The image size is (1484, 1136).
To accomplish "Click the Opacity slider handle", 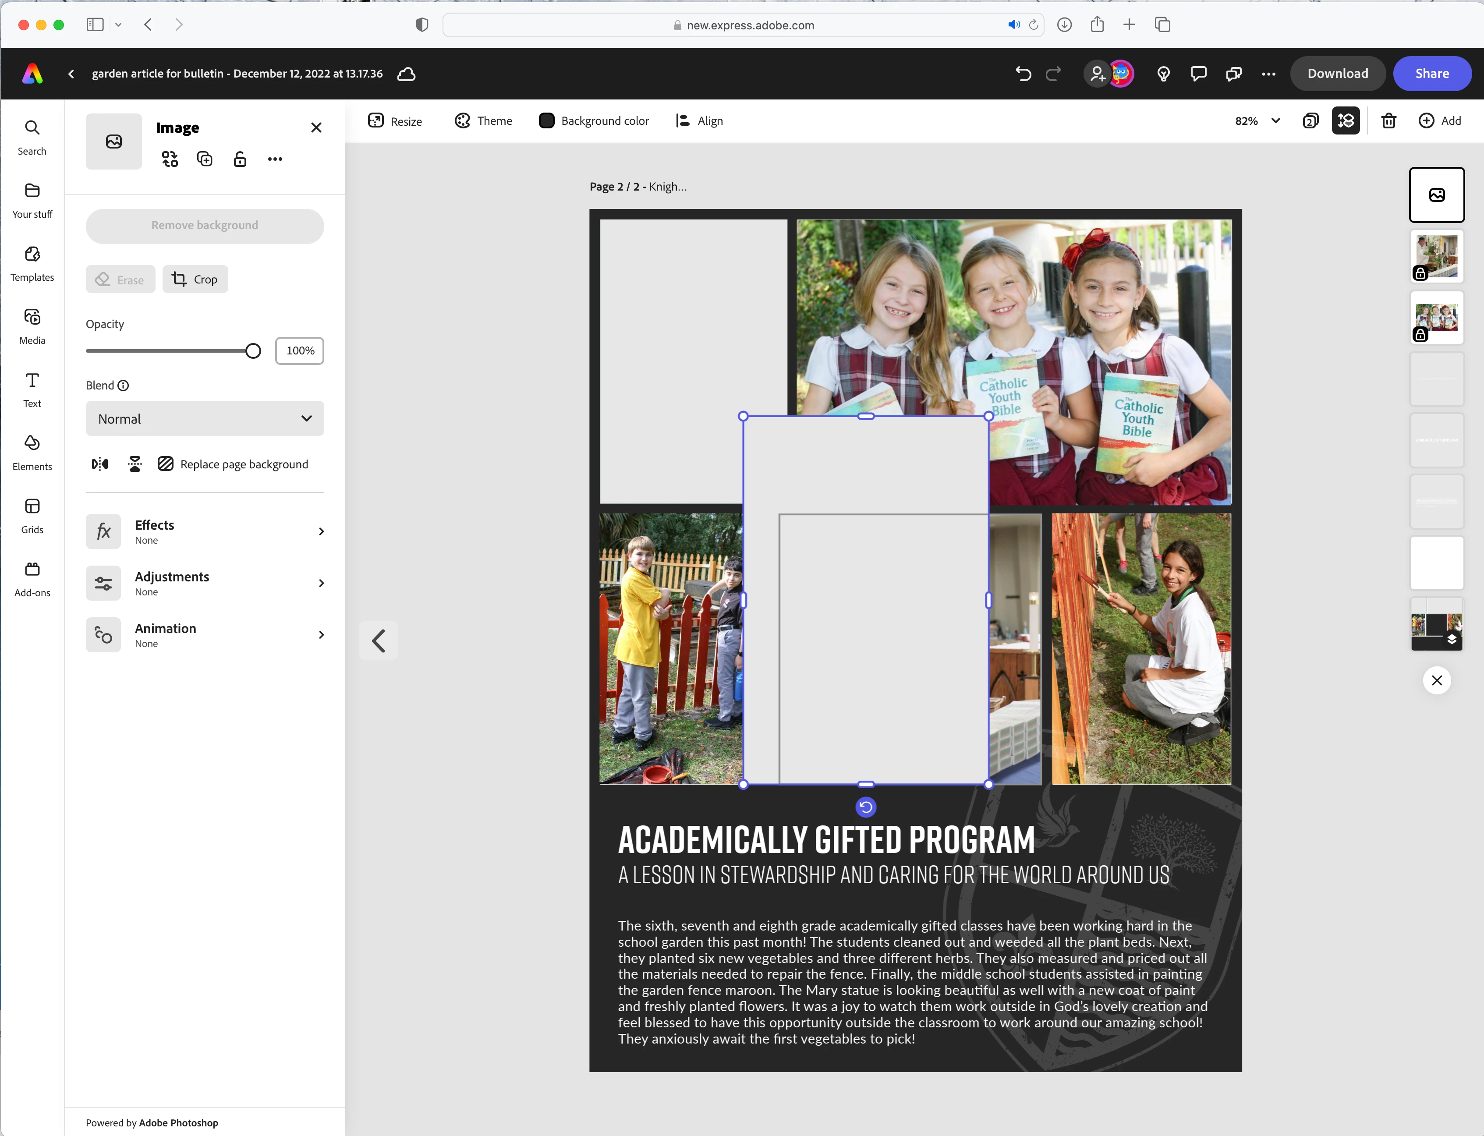I will click(x=253, y=351).
